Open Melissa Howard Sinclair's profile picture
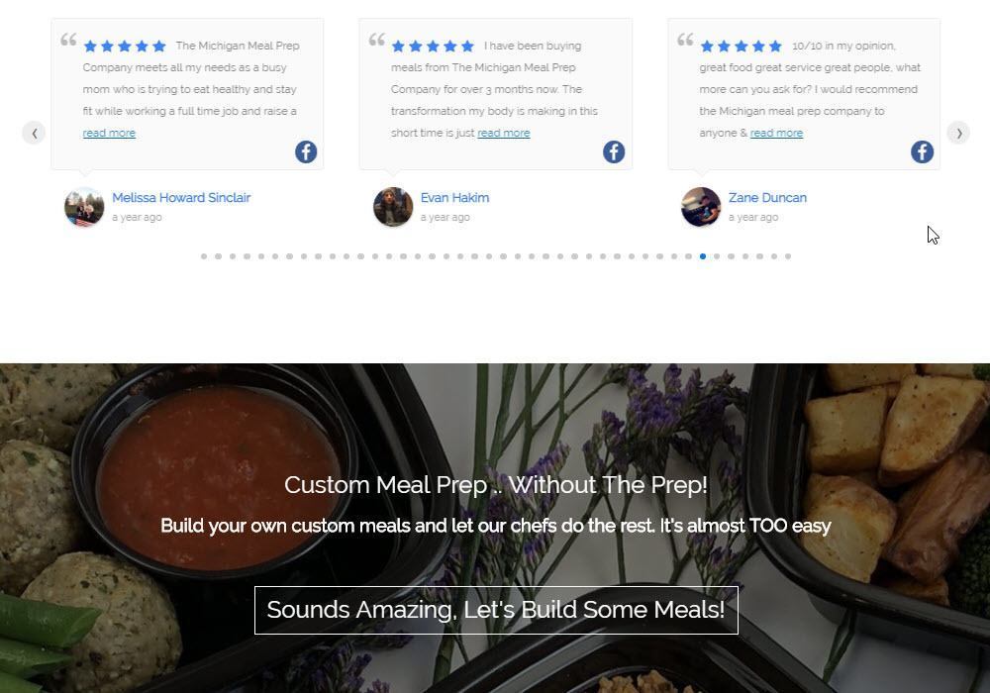The height and width of the screenshot is (693, 990). pyautogui.click(x=84, y=207)
